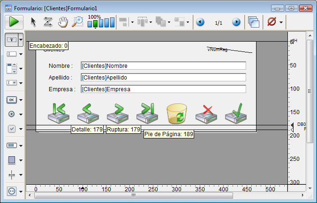
Task: Click the Last Record navigation button
Action: pos(148,113)
